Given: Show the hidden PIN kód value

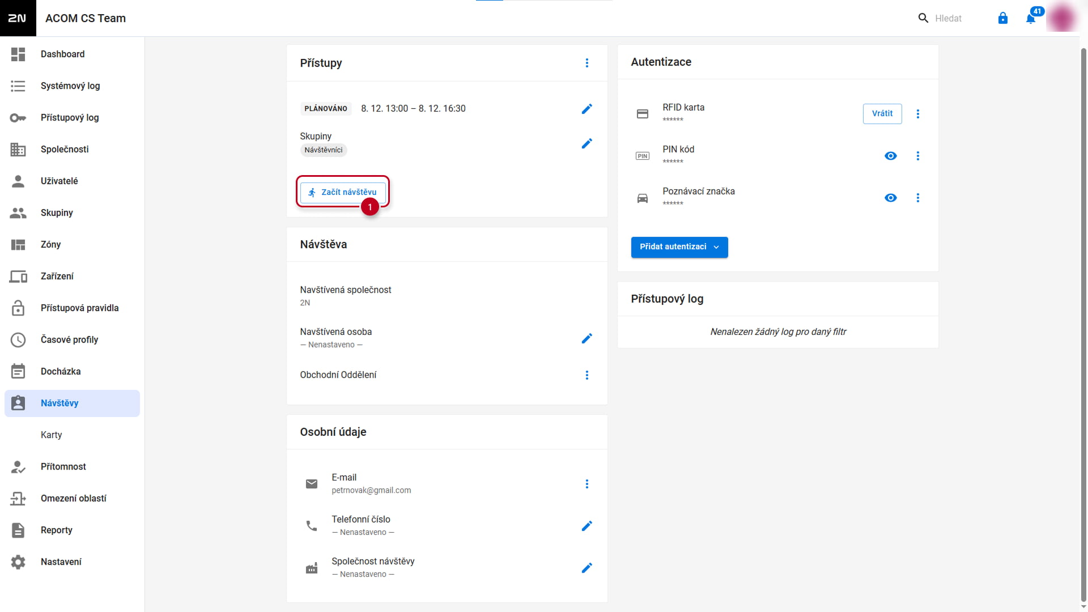Looking at the screenshot, I should [891, 156].
